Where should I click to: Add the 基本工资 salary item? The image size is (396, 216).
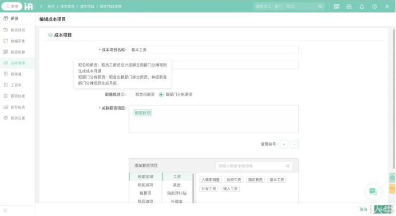pos(277,179)
